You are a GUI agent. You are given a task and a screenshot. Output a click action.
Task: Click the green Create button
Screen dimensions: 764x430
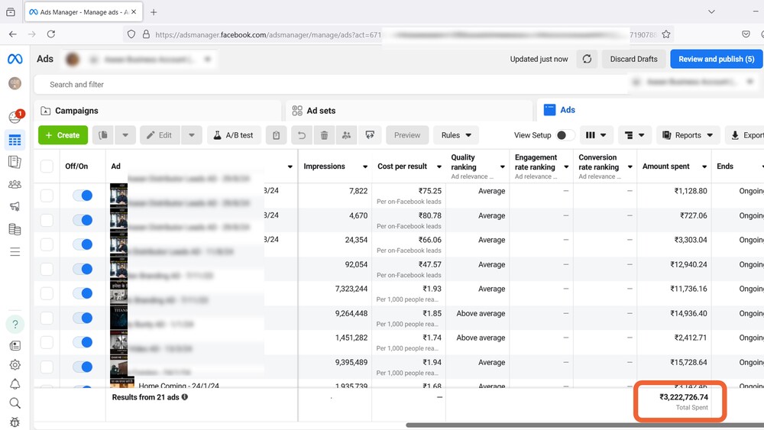click(x=62, y=135)
